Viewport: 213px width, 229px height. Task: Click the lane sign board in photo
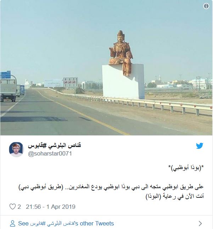71,82
